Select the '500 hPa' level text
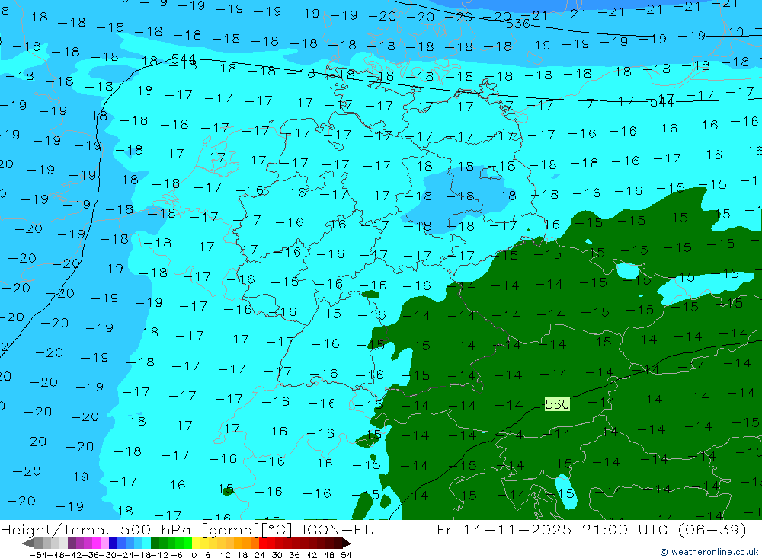 click(x=155, y=529)
